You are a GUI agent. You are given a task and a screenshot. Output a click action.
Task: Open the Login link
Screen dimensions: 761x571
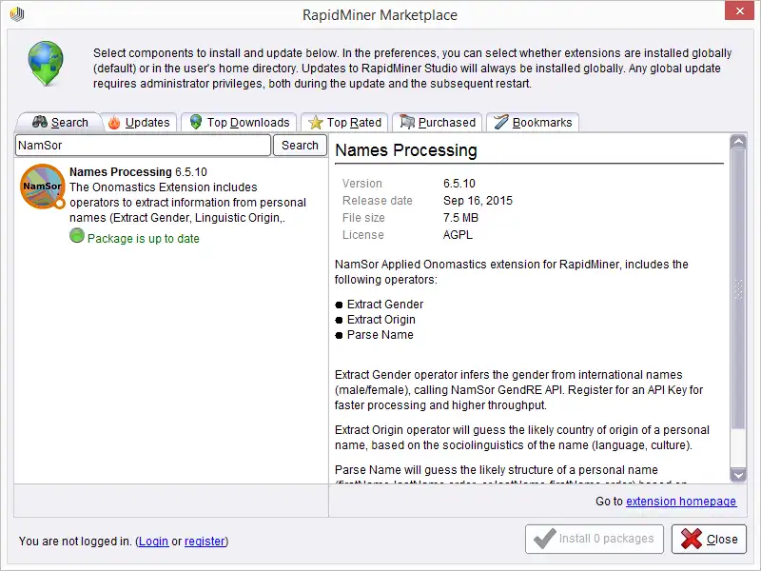(x=153, y=541)
